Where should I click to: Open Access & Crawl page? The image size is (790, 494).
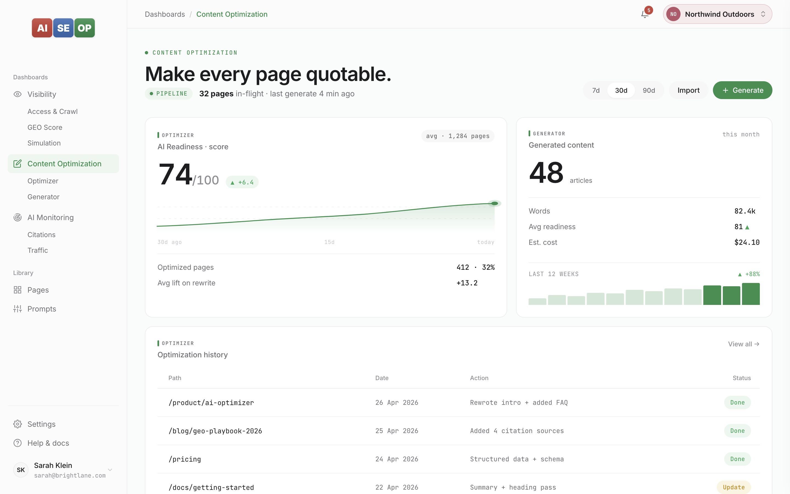click(53, 111)
